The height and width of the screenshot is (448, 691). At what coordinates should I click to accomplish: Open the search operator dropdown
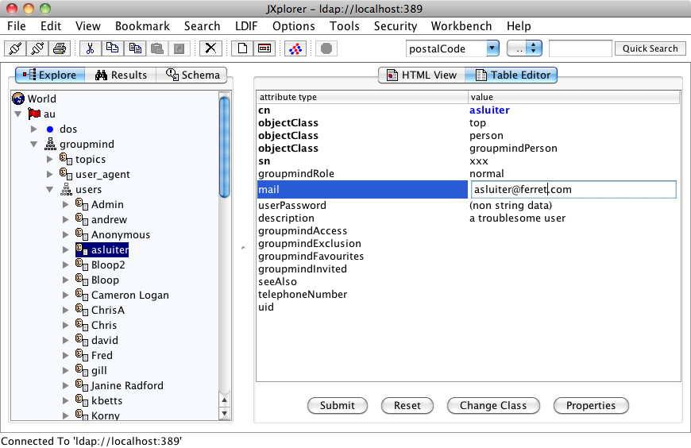click(x=524, y=48)
